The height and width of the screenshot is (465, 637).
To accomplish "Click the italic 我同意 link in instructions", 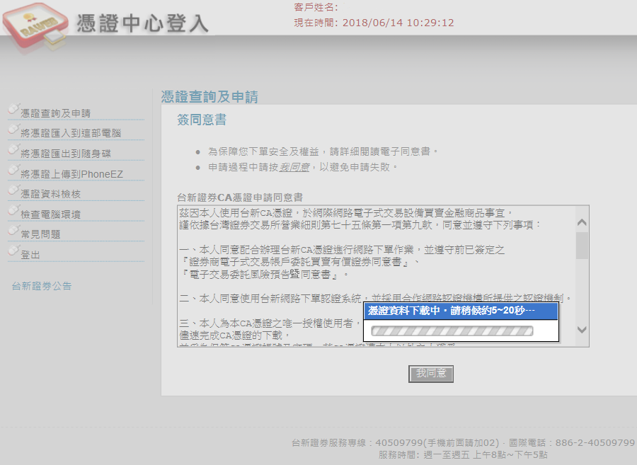I will coord(294,167).
